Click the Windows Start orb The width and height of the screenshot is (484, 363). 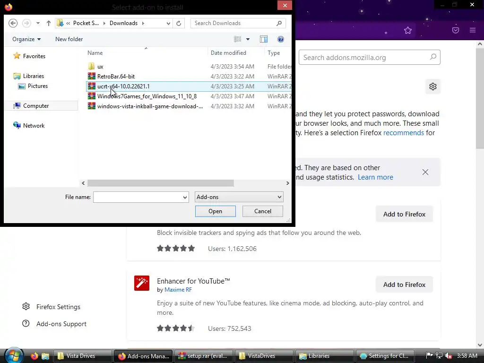tap(14, 355)
